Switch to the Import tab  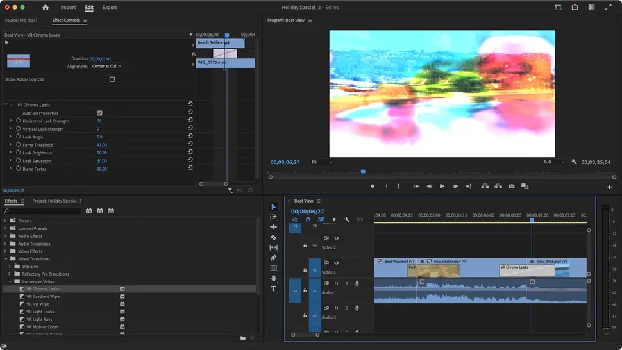pyautogui.click(x=68, y=8)
